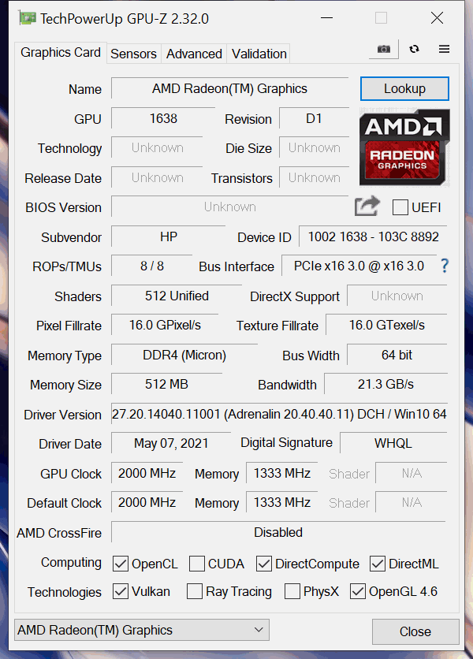Open the Advanced tab
473x659 pixels.
pyautogui.click(x=194, y=54)
